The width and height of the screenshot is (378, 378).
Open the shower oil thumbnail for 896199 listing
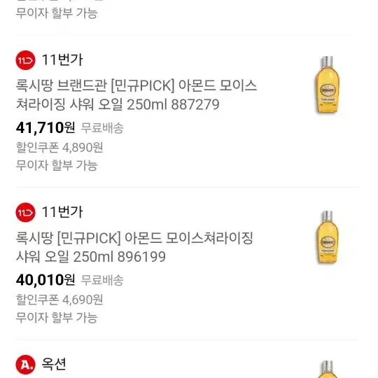[x=328, y=237]
